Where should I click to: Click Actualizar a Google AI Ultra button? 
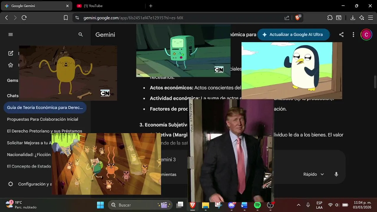coord(293,34)
